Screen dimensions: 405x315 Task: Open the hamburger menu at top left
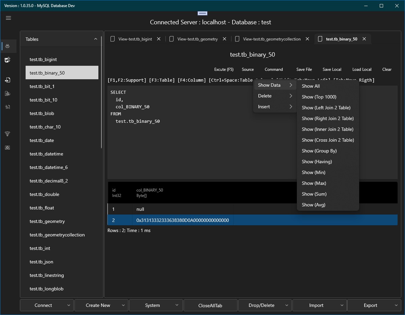(8, 18)
